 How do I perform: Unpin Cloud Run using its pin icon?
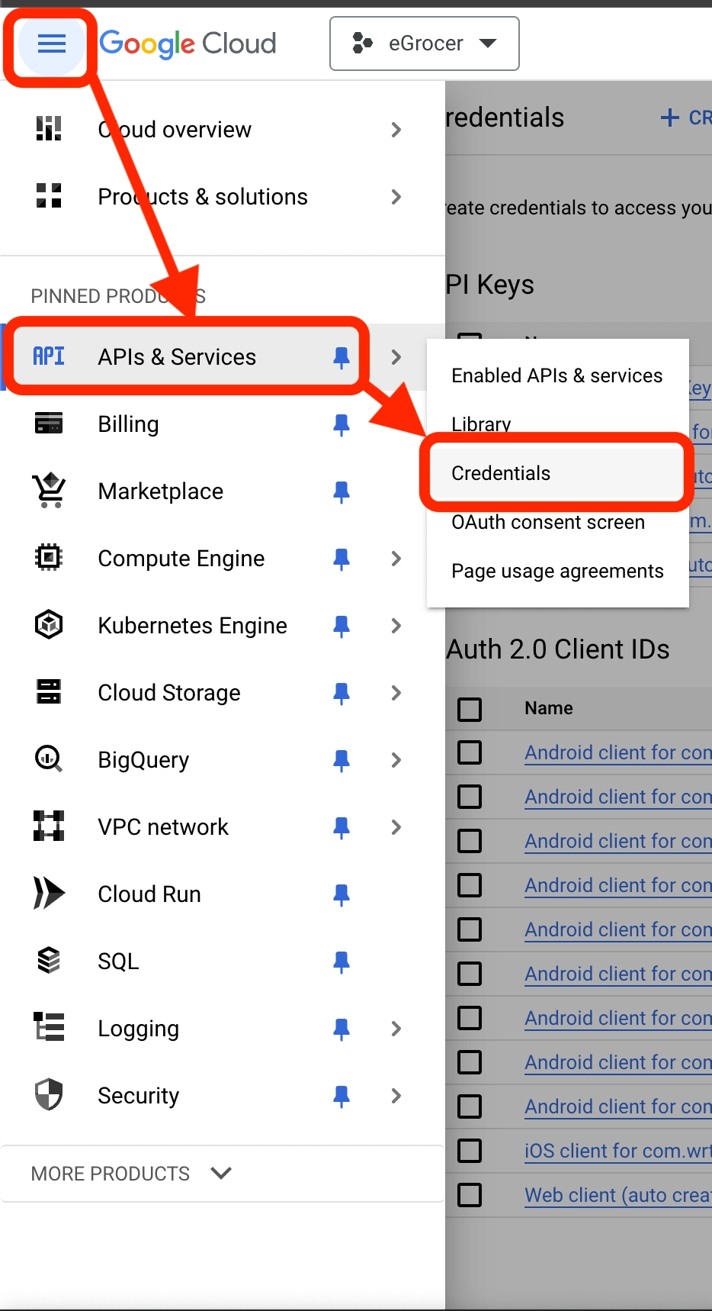pos(342,895)
